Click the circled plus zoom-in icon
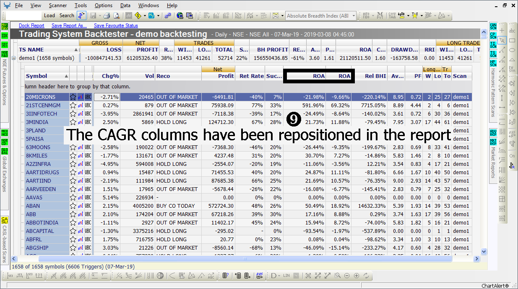This screenshot has height=289, width=518. click(357, 276)
